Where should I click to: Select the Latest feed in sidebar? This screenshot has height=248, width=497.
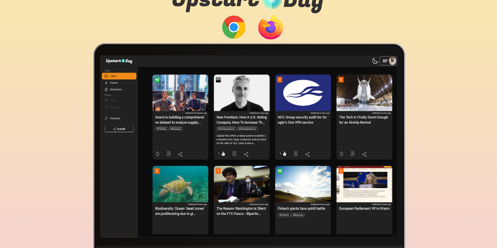tap(119, 76)
